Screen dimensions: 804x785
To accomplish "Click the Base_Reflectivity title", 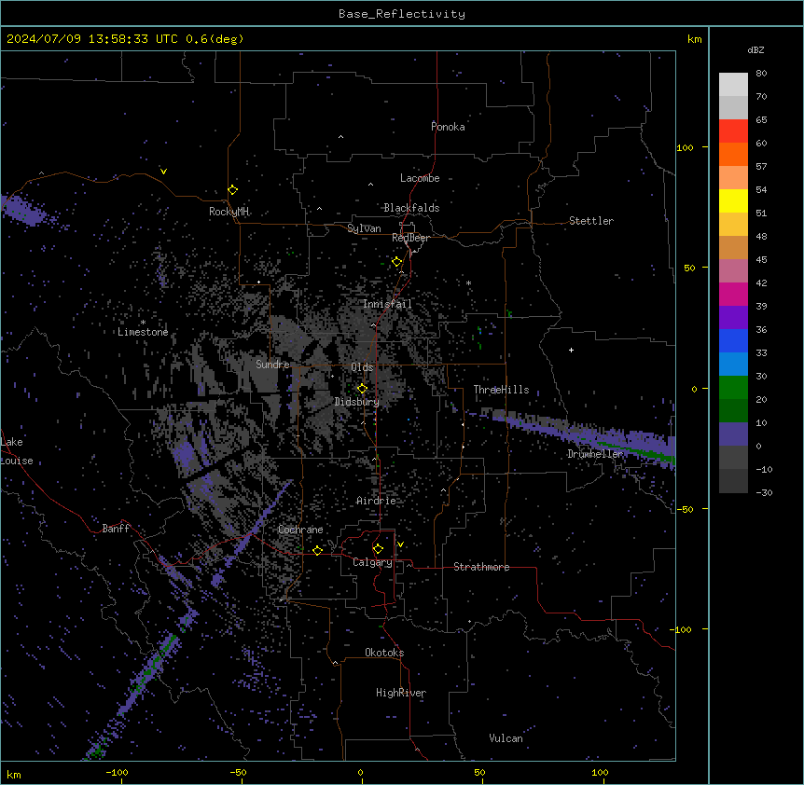I will (402, 14).
